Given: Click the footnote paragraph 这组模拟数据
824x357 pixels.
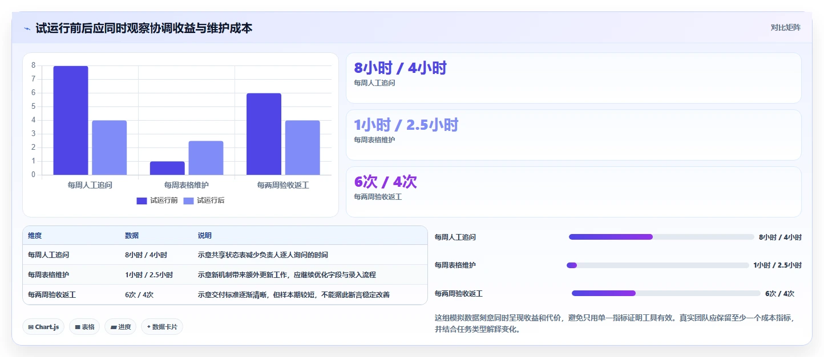Looking at the screenshot, I should click(x=614, y=323).
